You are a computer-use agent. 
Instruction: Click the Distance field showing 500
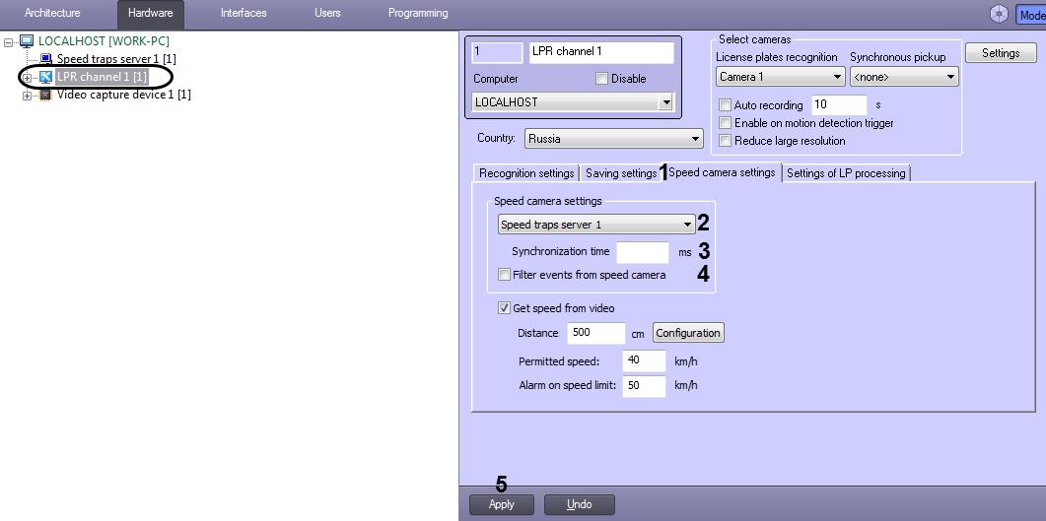pyautogui.click(x=596, y=333)
